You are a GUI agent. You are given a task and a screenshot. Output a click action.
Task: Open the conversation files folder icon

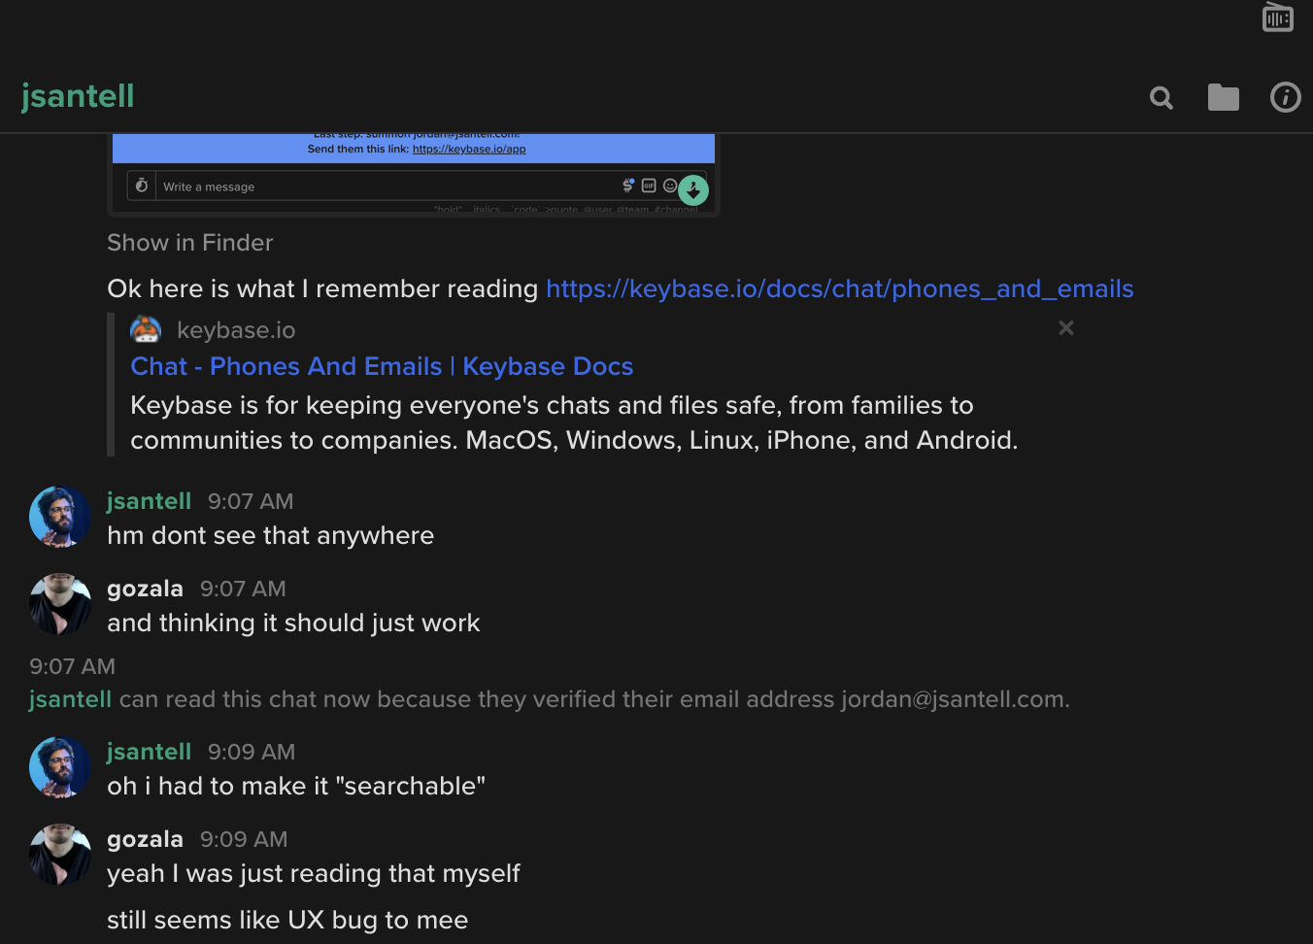pos(1224,97)
